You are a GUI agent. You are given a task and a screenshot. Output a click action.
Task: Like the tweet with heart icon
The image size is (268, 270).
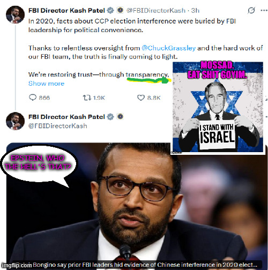pyautogui.click(x=141, y=97)
